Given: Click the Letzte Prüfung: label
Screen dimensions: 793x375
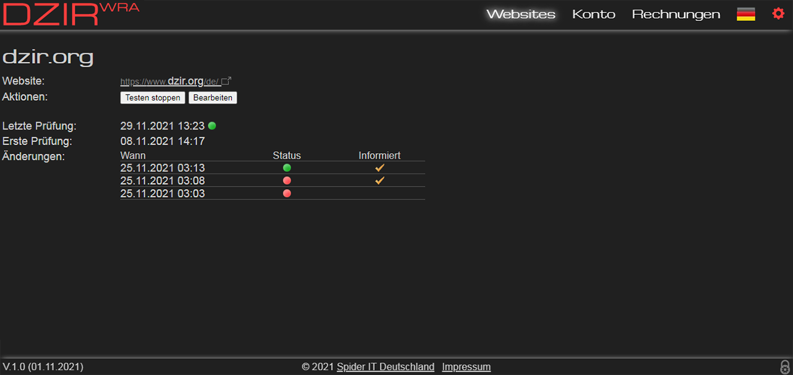Looking at the screenshot, I should tap(40, 126).
